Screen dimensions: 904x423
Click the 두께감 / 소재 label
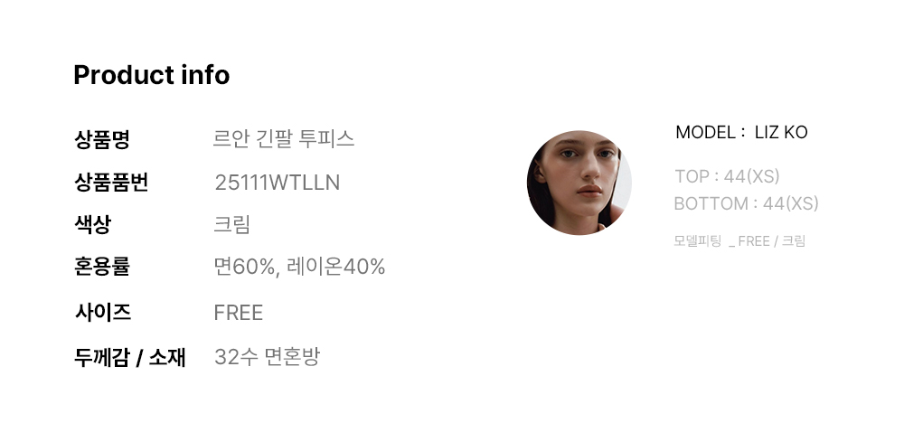129,357
